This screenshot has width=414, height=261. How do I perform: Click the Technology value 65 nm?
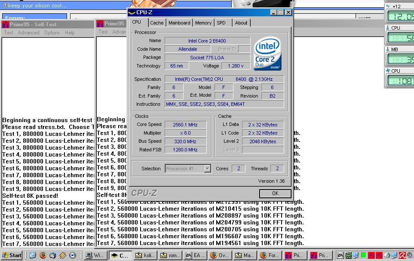click(x=177, y=66)
